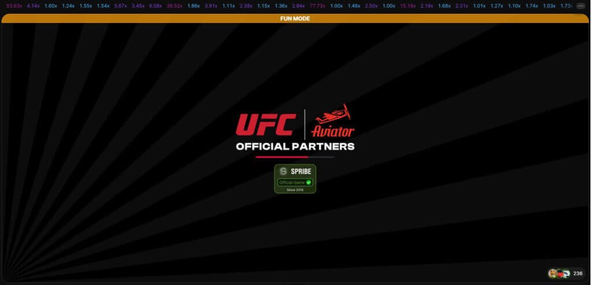Select the 53.63x round result
The image size is (592, 285).
pyautogui.click(x=14, y=6)
